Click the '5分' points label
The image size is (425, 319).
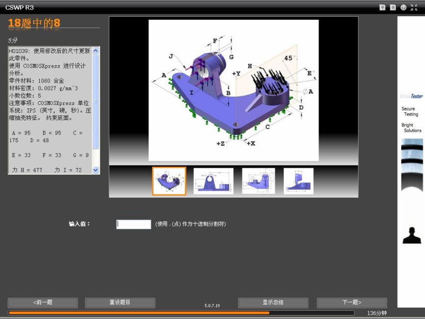(x=13, y=40)
